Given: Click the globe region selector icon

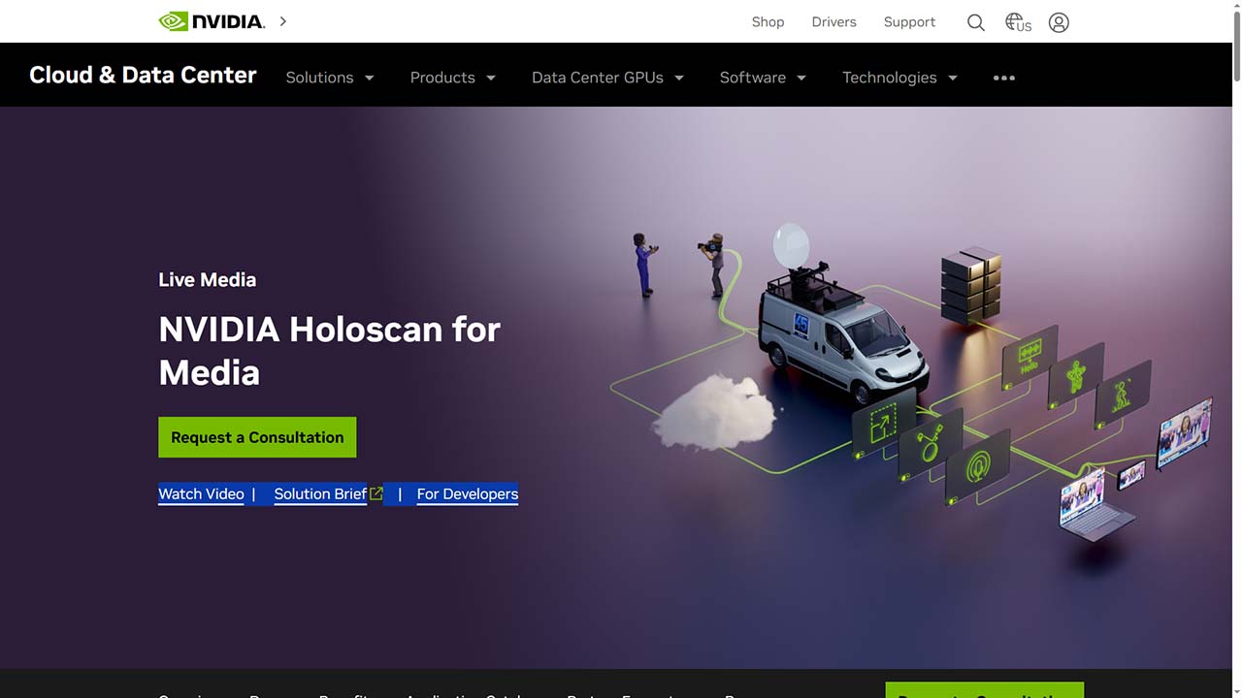Looking at the screenshot, I should (x=1017, y=22).
